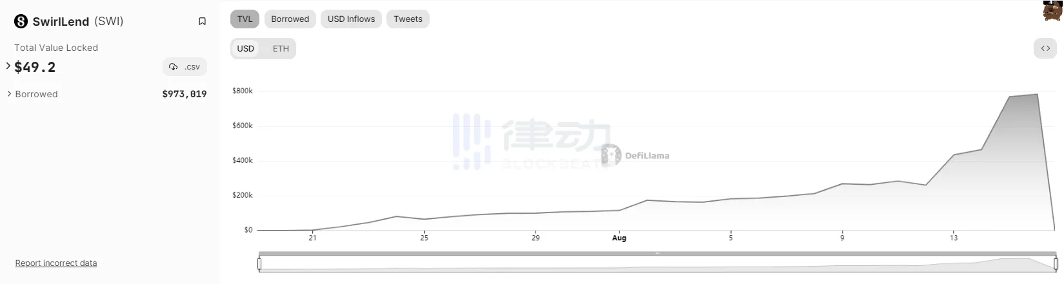
Task: Toggle the USD Inflows series
Action: pyautogui.click(x=351, y=19)
